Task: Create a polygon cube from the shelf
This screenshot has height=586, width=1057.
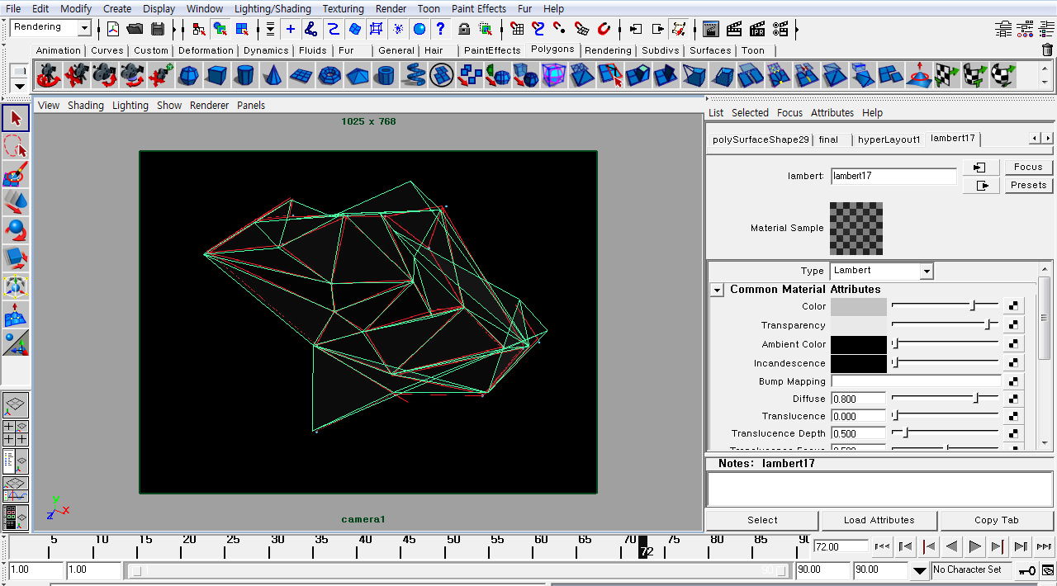Action: [x=216, y=75]
